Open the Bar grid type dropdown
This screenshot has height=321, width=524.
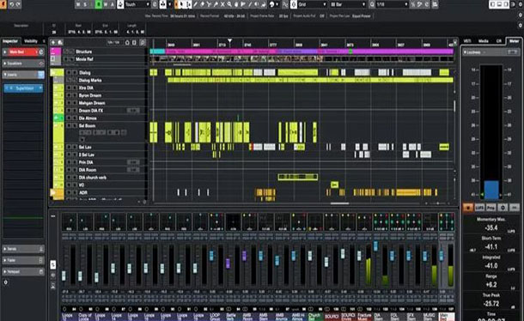348,4
